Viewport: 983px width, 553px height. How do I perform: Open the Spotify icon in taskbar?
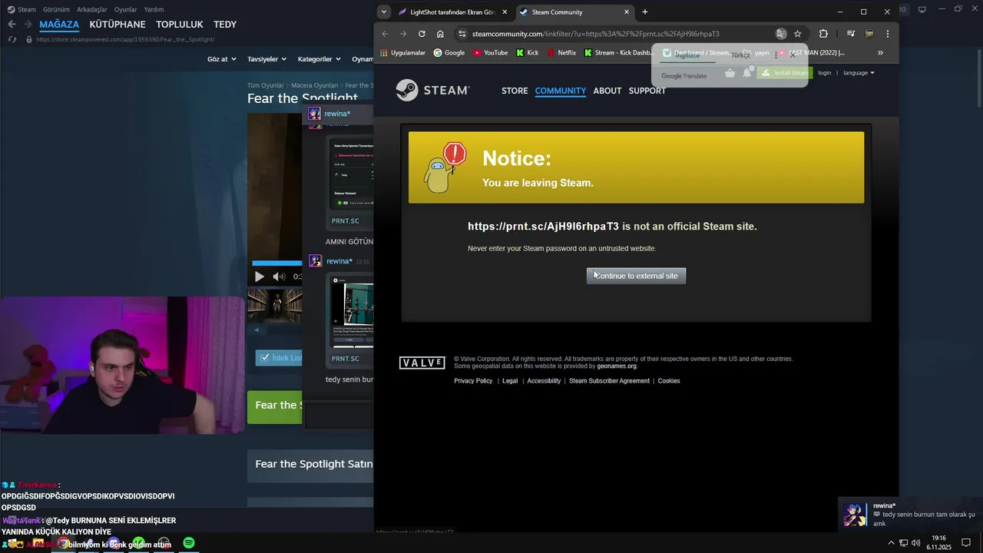coord(189,543)
